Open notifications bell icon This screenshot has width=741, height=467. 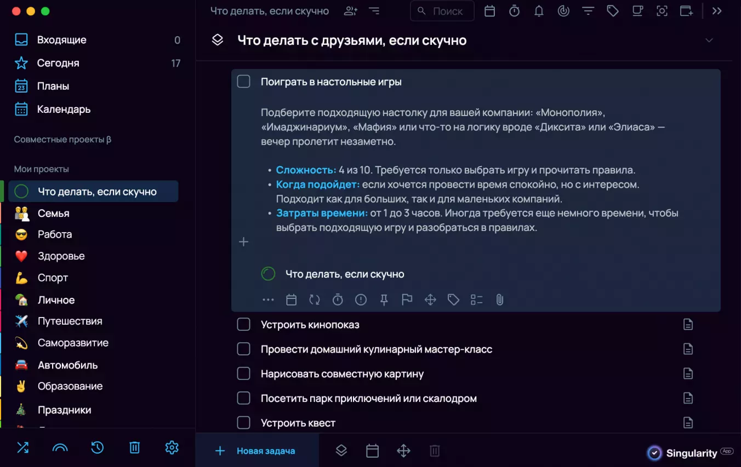coord(539,11)
